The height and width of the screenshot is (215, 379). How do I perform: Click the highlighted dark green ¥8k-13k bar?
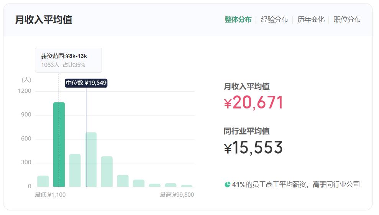tap(59, 145)
